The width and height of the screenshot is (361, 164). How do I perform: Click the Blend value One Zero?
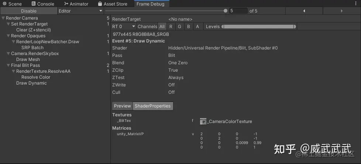coord(178,63)
